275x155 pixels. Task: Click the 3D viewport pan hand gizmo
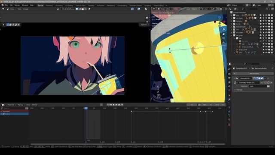tap(223, 34)
